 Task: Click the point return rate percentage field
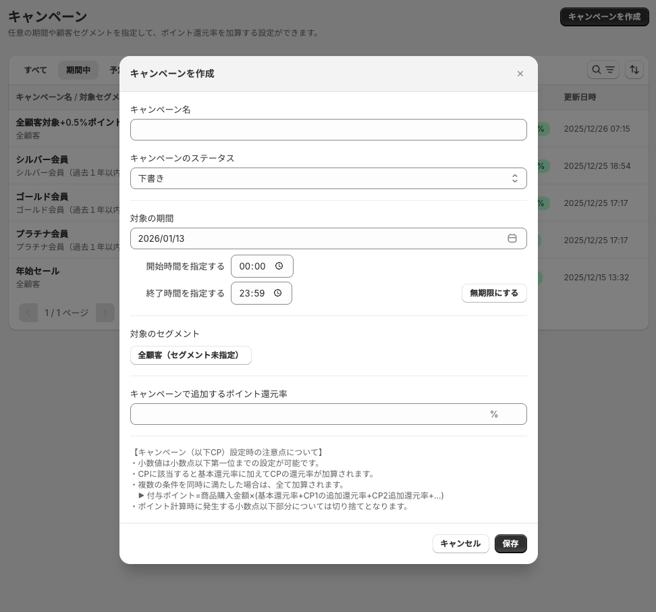tap(310, 414)
